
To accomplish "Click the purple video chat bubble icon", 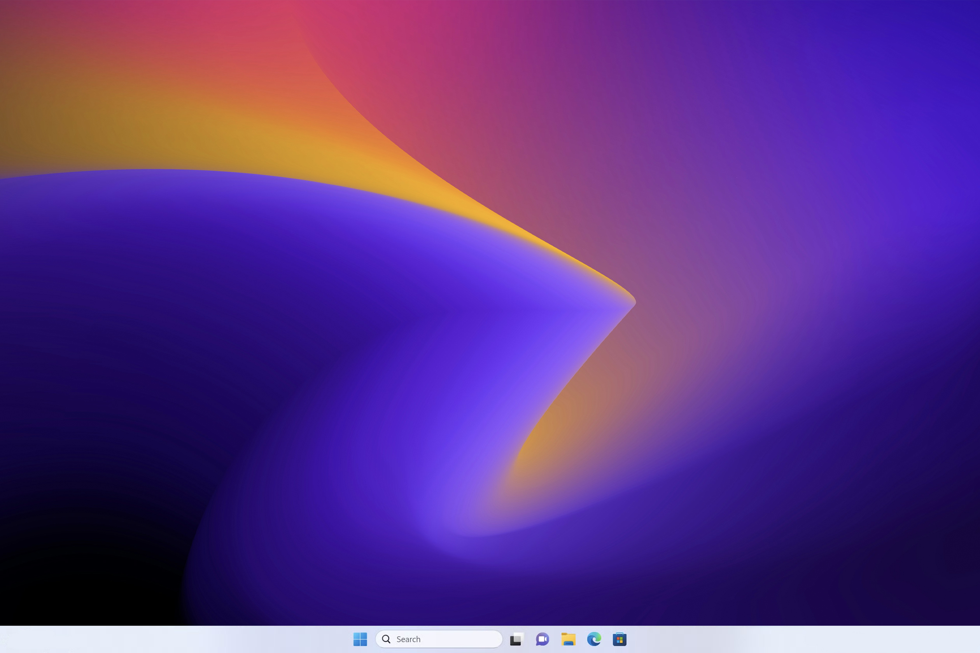I will (x=542, y=639).
